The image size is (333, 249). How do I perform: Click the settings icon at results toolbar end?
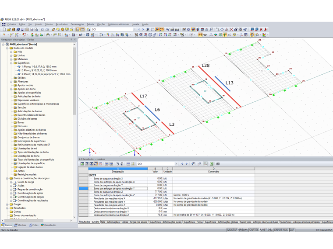click(x=218, y=164)
